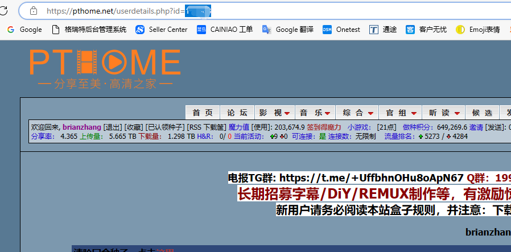Click the H&R link

205,137
